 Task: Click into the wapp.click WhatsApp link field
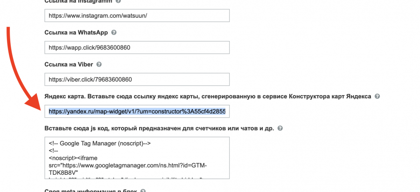click(137, 48)
